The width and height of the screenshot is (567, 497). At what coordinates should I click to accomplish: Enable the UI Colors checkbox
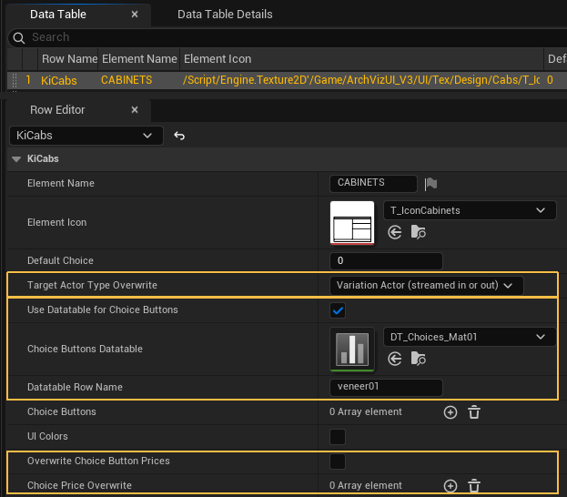click(x=338, y=436)
